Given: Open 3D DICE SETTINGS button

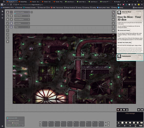Looking at the screenshot, I should (124, 30).
